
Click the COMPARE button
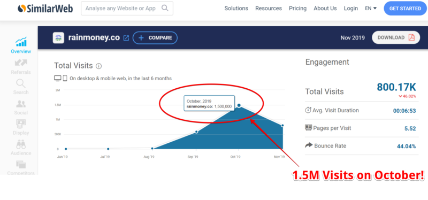155,38
